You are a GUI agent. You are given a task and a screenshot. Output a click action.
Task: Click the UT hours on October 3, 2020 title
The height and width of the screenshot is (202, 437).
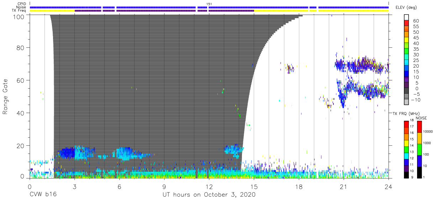[209, 195]
